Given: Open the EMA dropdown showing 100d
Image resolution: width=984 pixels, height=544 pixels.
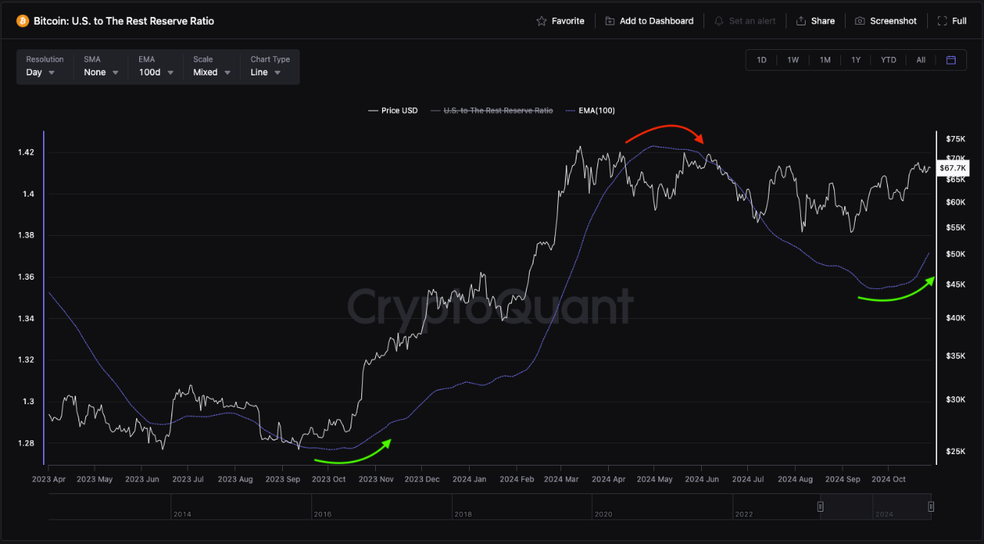Looking at the screenshot, I should point(154,71).
